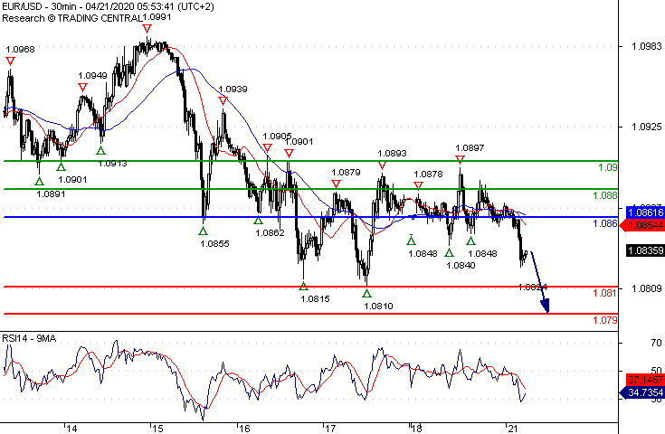Click the red triangle marker under 1.0939
665x434 pixels.
[223, 101]
